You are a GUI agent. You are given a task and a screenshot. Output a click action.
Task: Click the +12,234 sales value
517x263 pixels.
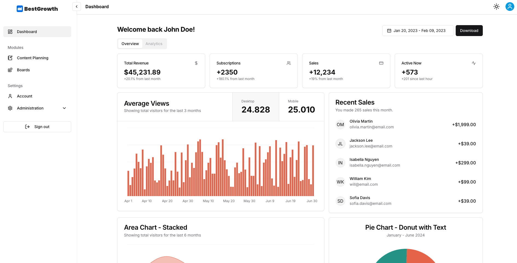point(322,72)
